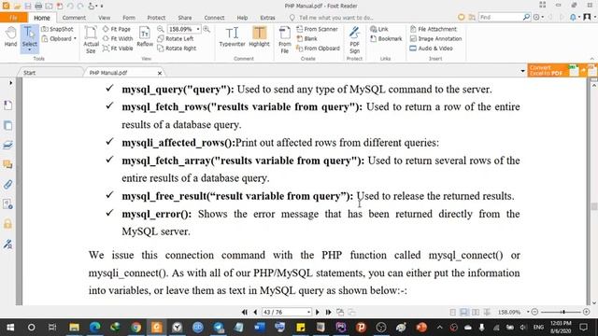Expand the left navigation panel arrow
This screenshot has height=336, width=598.
click(x=10, y=83)
